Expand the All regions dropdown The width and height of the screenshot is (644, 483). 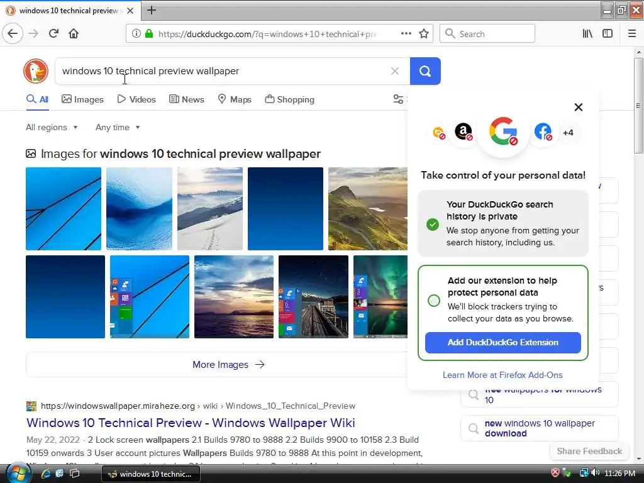52,127
